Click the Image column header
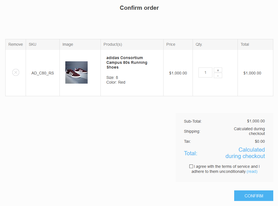This screenshot has width=278, height=206. pyautogui.click(x=68, y=44)
